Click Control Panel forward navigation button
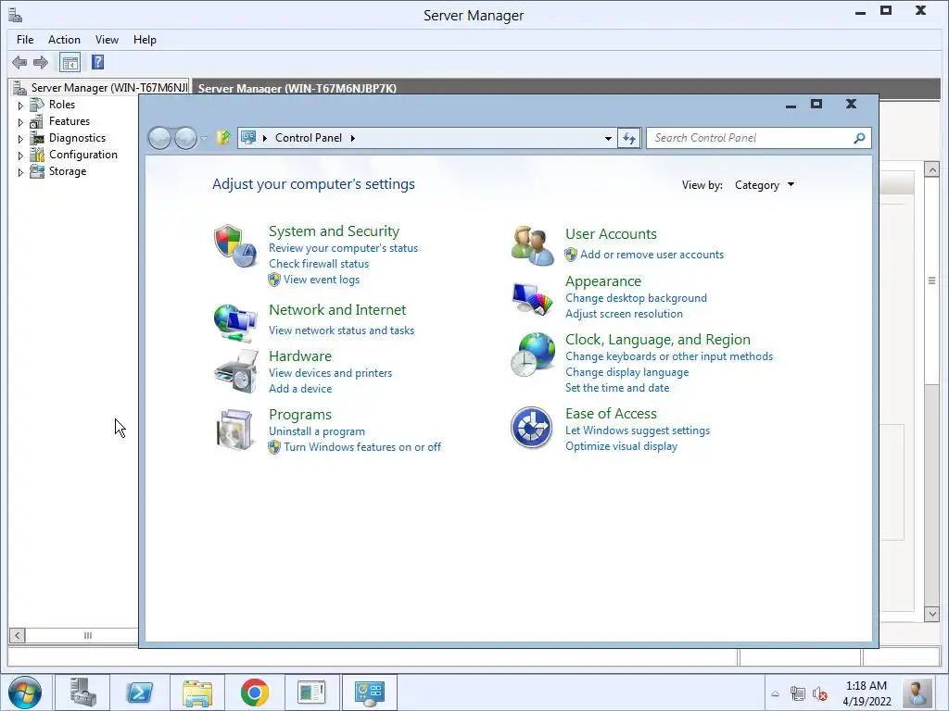 click(x=185, y=139)
